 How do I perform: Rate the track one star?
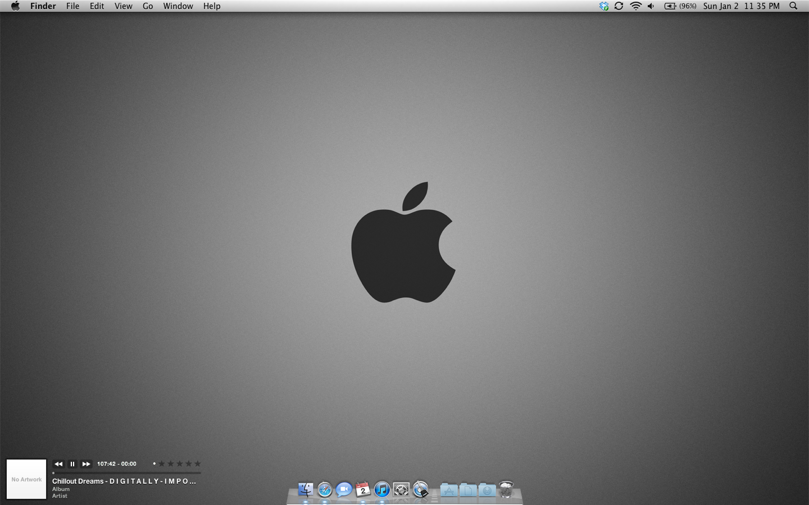pos(162,463)
